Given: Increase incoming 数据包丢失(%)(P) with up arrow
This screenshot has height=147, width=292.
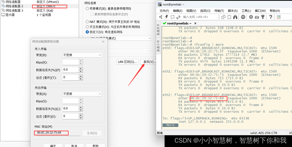Looking at the screenshot, I should coord(81,68).
